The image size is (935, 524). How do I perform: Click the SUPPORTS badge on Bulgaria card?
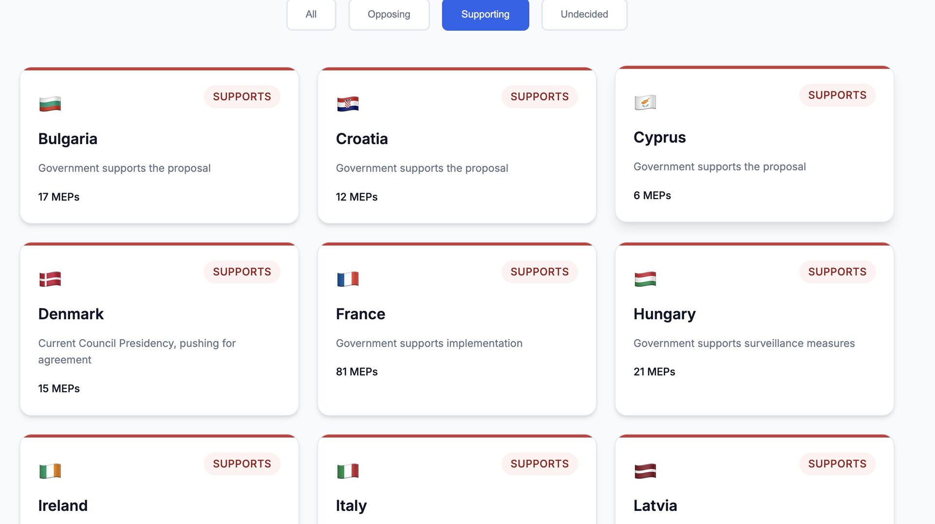click(x=242, y=97)
